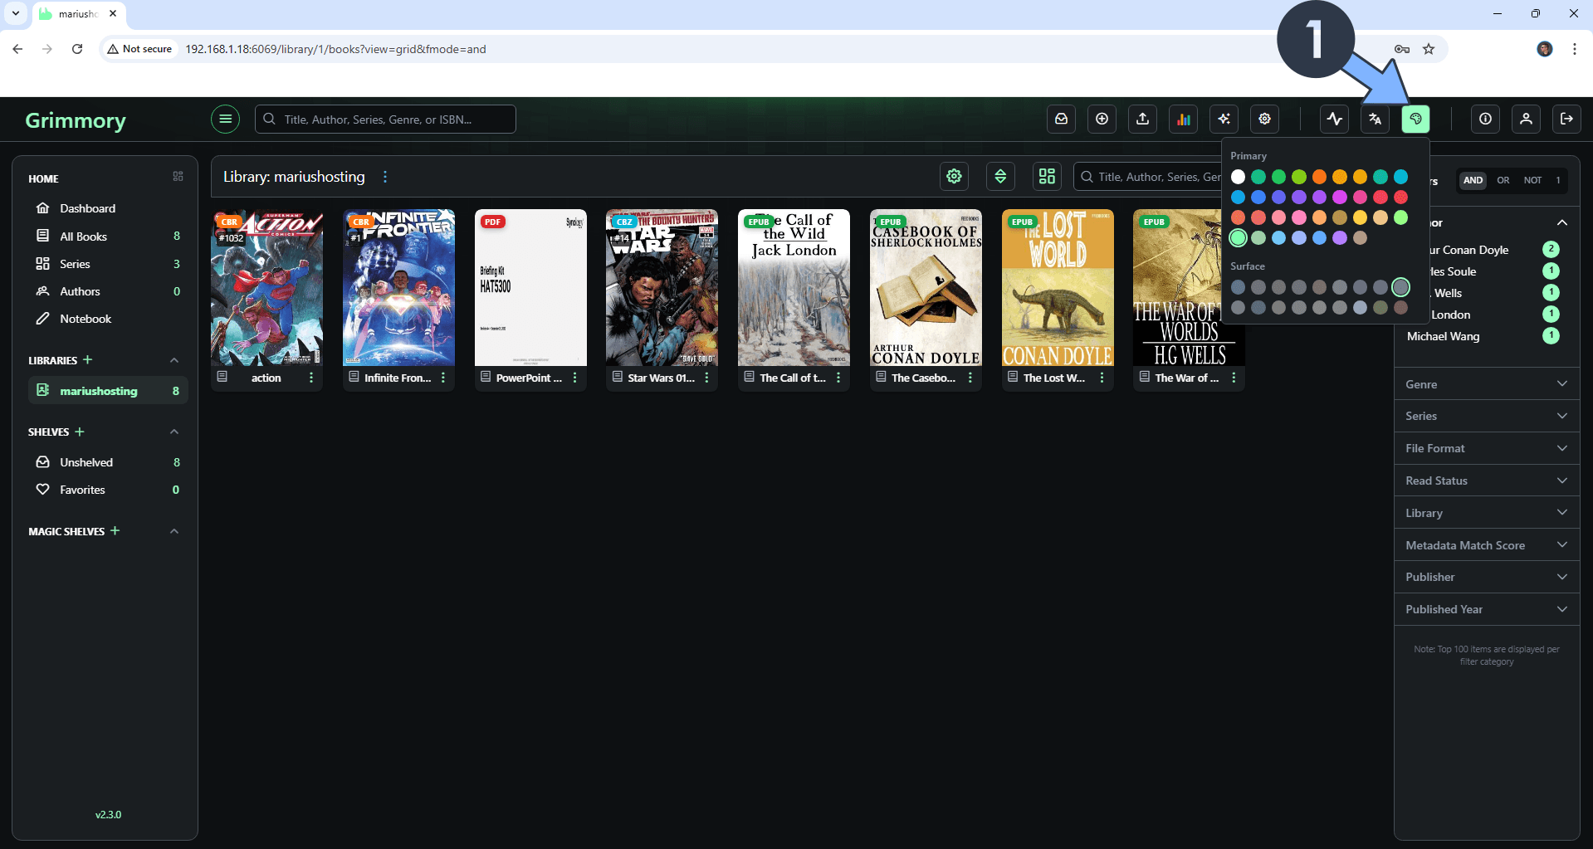
Task: Select the OR filter mode
Action: pos(1503,180)
